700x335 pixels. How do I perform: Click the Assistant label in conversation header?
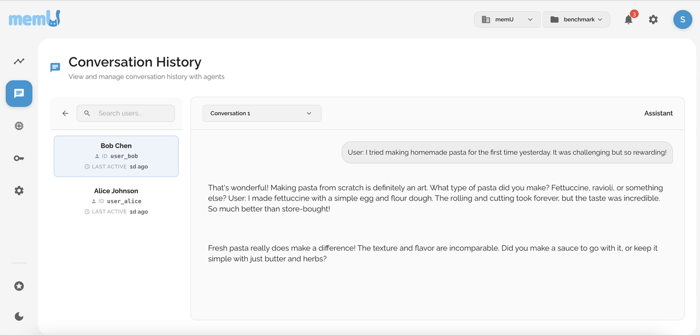658,113
